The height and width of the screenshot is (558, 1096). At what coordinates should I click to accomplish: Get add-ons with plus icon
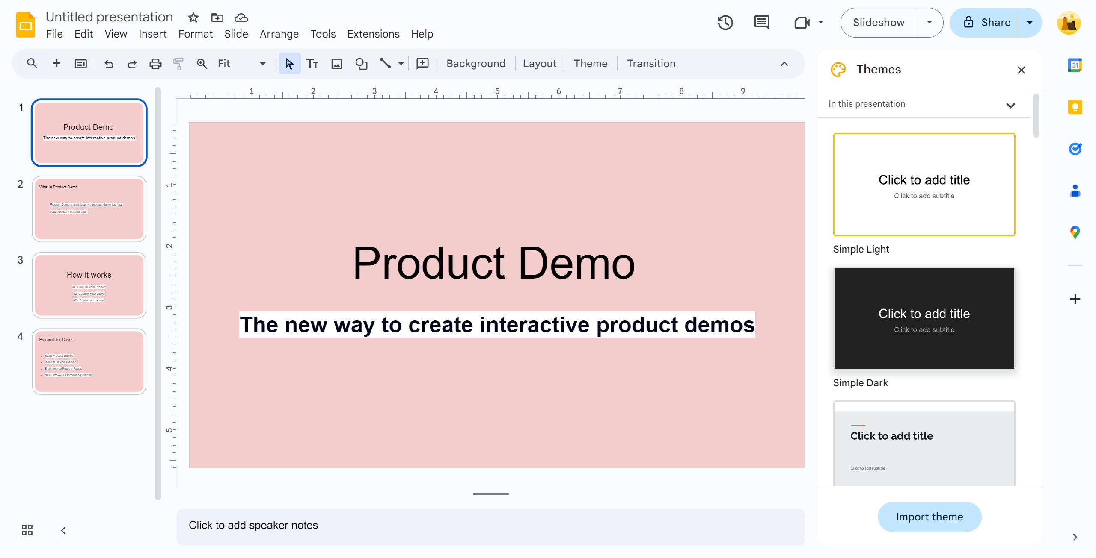(1075, 299)
